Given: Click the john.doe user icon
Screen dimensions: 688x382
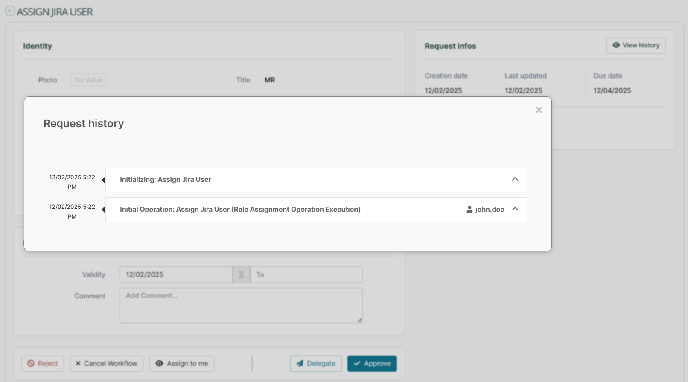Looking at the screenshot, I should click(x=469, y=209).
